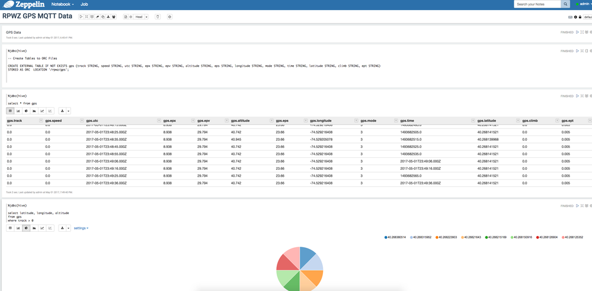Run all paragraphs in the notebook toolbar
Image resolution: width=592 pixels, height=291 pixels.
81,17
